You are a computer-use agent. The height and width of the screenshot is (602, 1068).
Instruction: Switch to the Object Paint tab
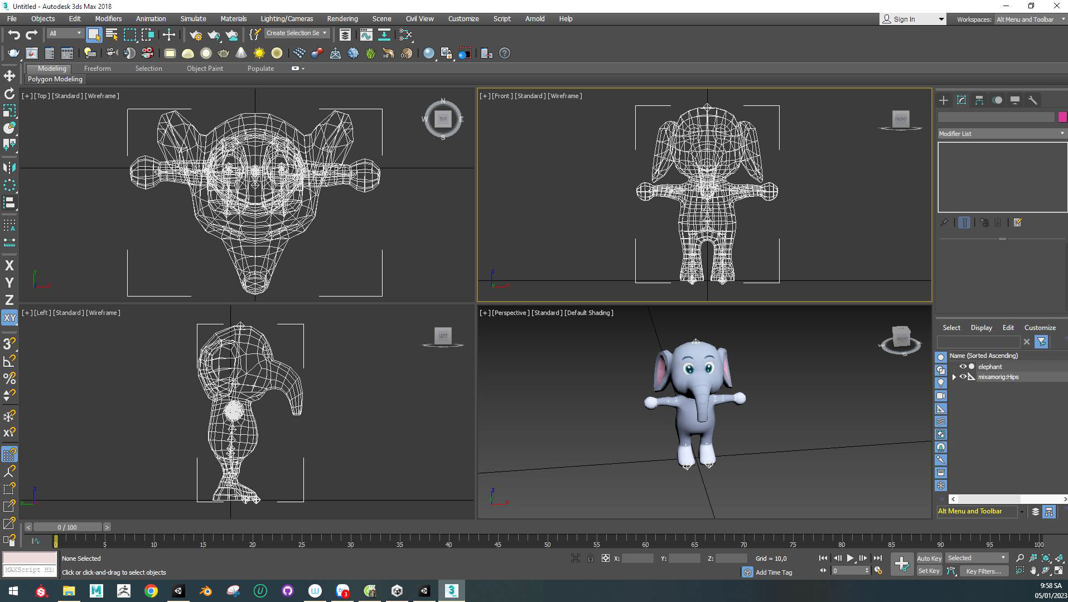(205, 69)
